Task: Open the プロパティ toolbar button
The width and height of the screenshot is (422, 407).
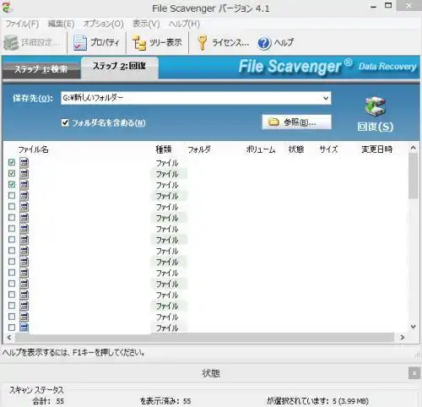Action: tap(96, 43)
